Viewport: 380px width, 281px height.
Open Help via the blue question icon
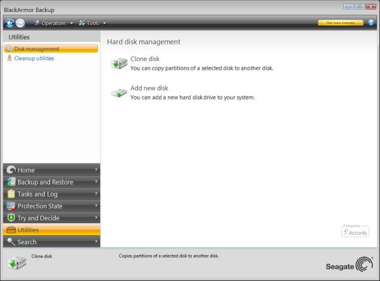click(x=370, y=23)
